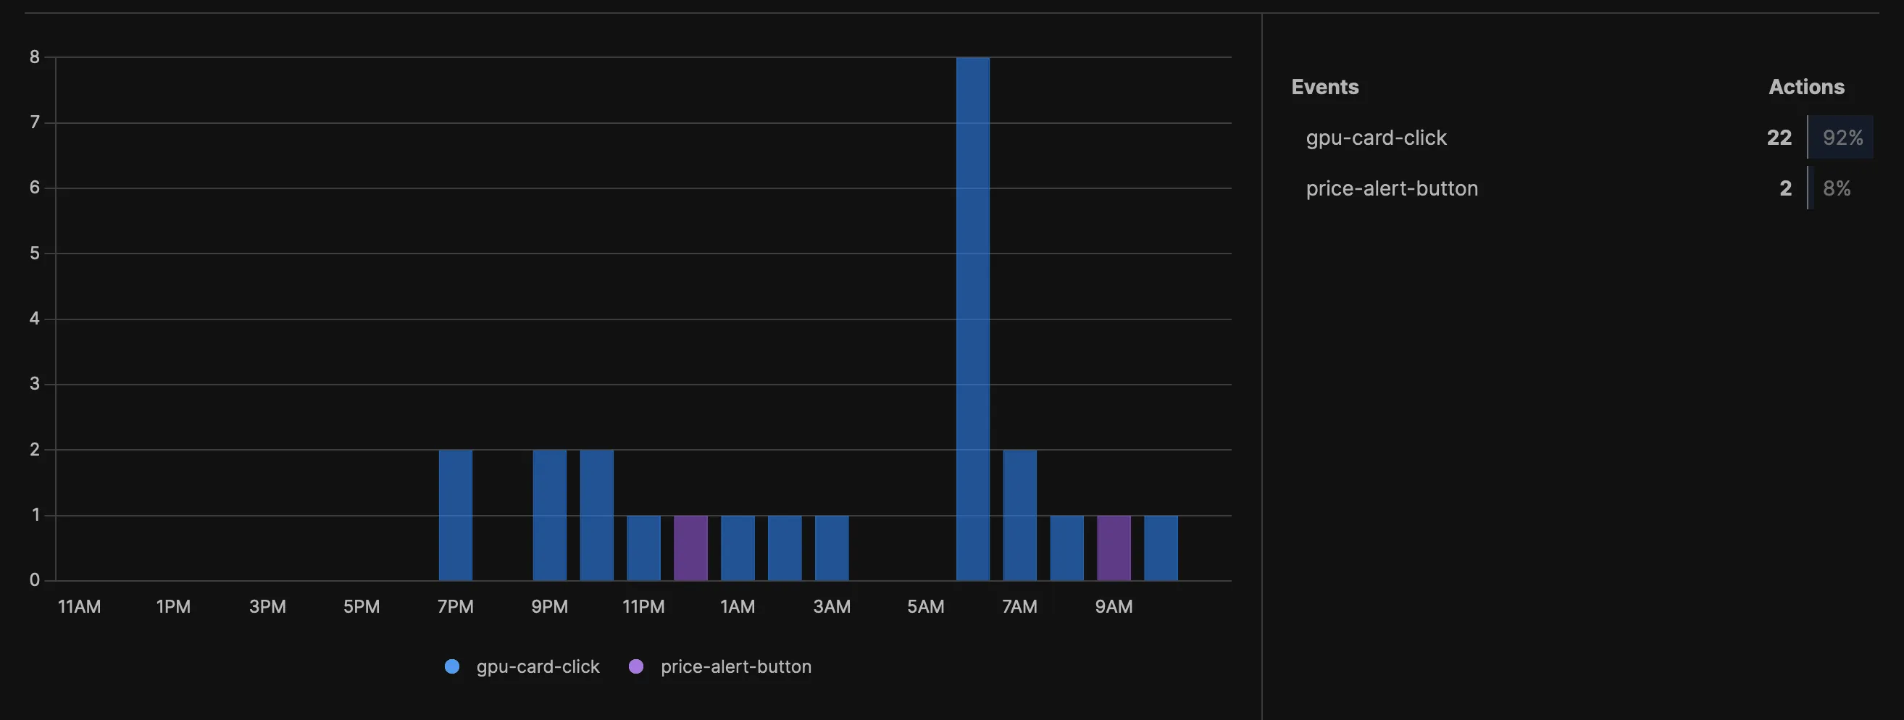Toggle price-alert-button series via legend label
Screen dimensions: 1904x720
tap(735, 666)
